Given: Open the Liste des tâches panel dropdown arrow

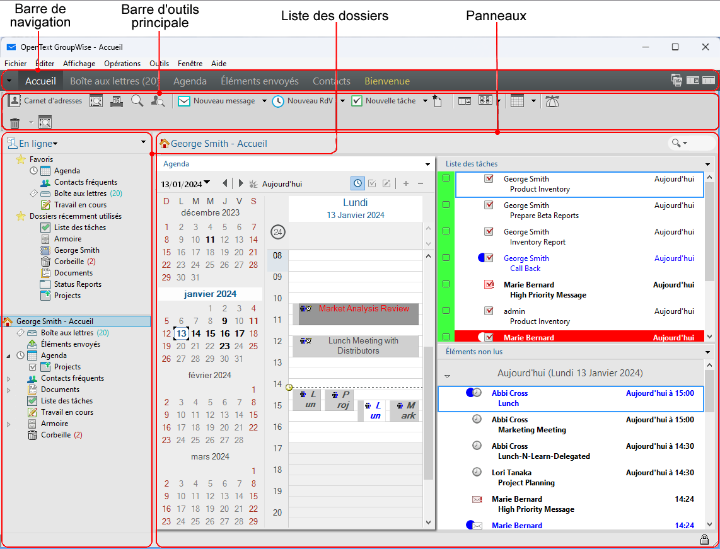Looking at the screenshot, I should point(707,165).
